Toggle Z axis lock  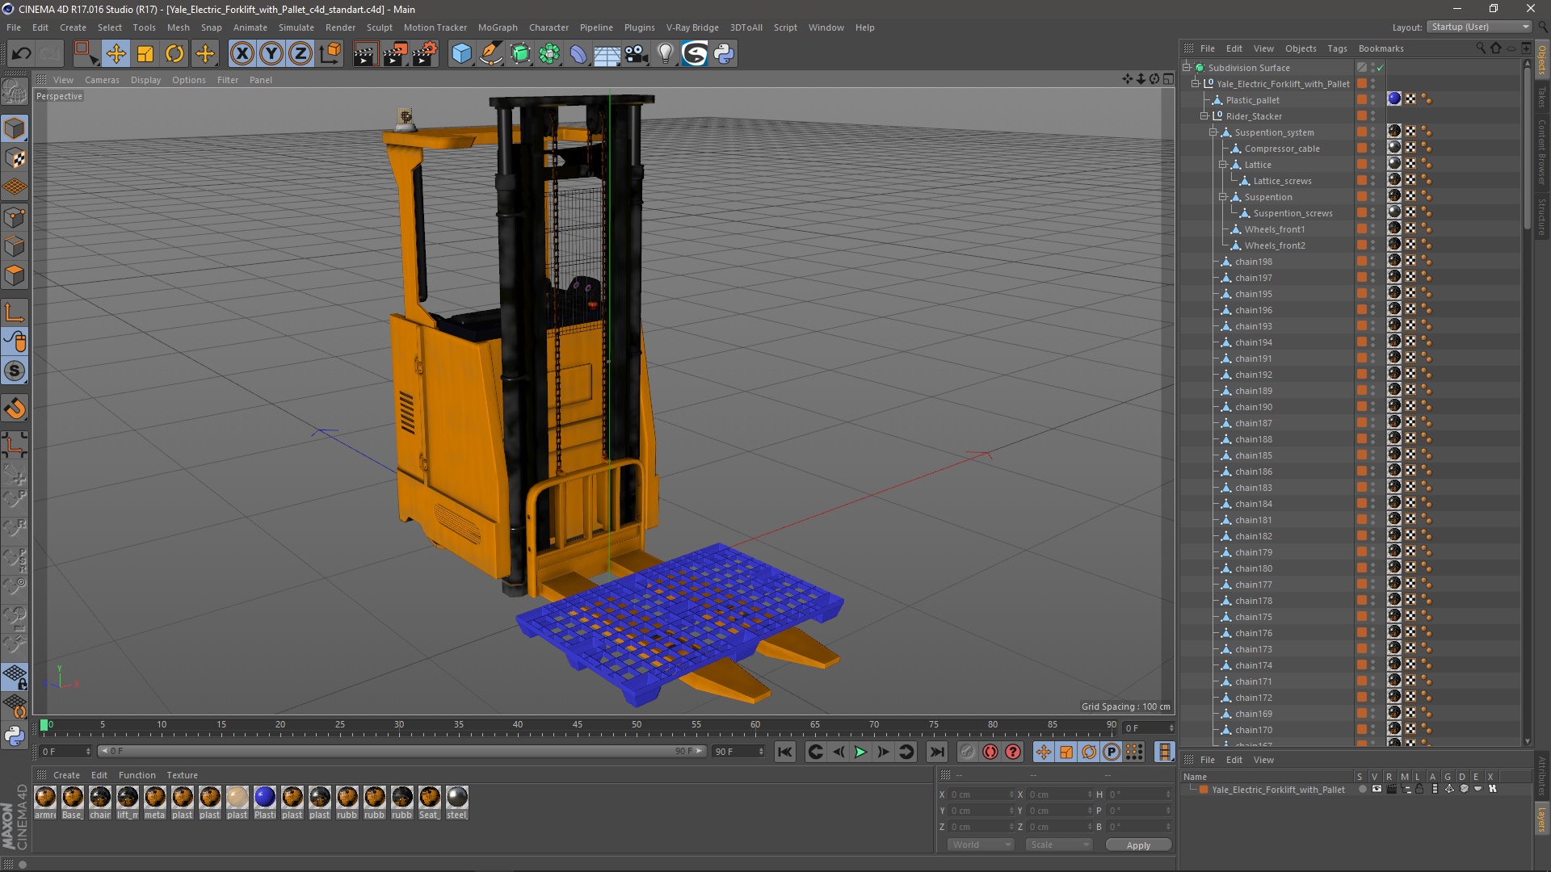pos(301,54)
